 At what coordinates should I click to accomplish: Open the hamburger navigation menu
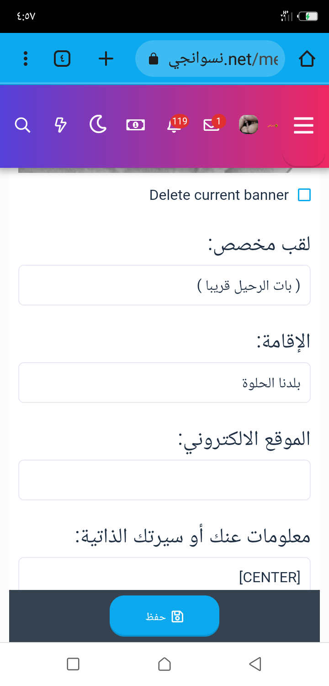303,125
